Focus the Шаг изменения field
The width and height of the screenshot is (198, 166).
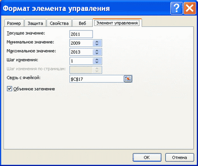coord(81,61)
